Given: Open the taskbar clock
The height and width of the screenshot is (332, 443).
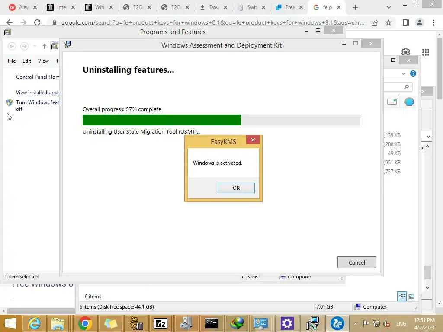Looking at the screenshot, I should coord(424,324).
